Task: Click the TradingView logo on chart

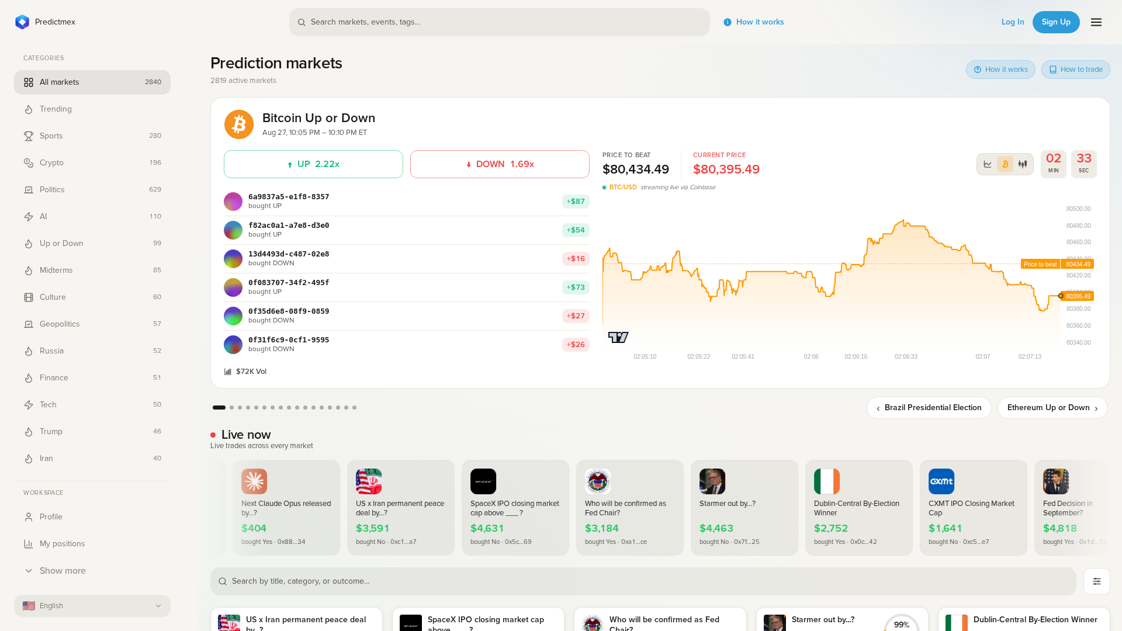Action: 618,337
